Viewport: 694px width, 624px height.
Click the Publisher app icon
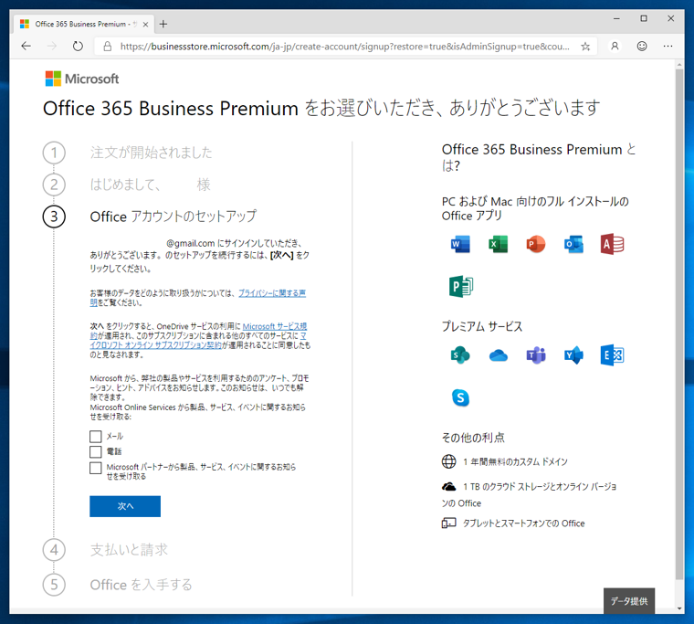(x=461, y=286)
